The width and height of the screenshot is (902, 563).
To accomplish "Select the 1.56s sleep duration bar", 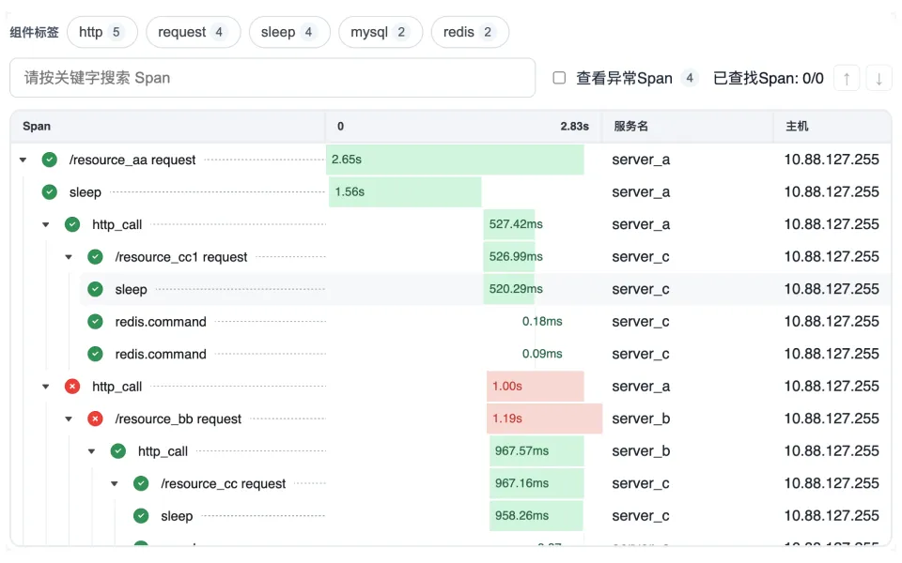I will [405, 191].
